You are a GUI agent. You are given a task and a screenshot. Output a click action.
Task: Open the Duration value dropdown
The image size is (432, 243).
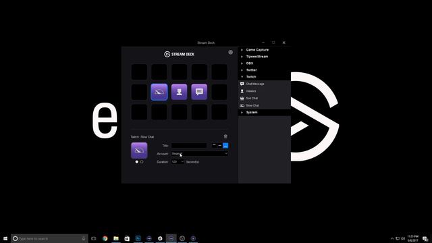point(178,162)
